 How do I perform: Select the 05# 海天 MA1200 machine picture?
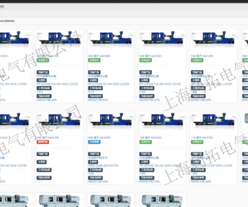[x=214, y=39]
